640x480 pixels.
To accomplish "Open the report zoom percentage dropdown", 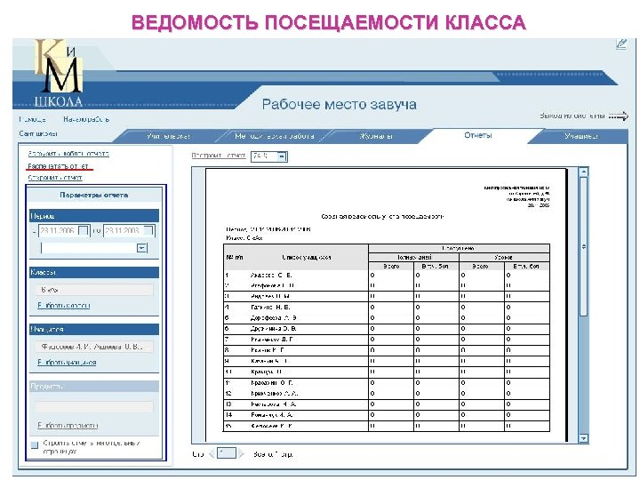I will (x=282, y=156).
